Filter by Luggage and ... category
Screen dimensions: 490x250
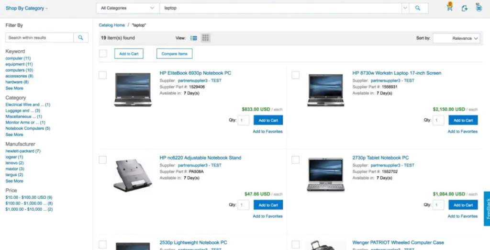[23, 111]
